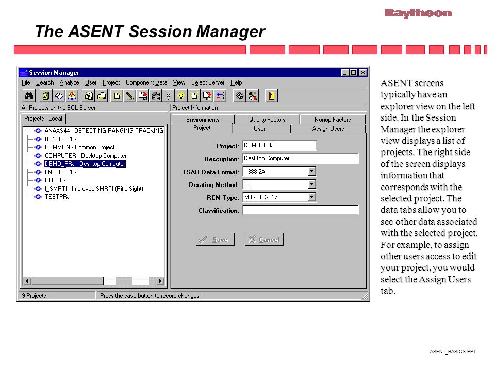495x371 pixels.
Task: Click the project list right scroll arrow
Action: coord(160,281)
